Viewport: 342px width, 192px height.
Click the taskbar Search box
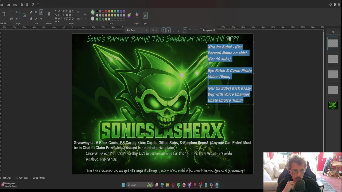(x=140, y=185)
